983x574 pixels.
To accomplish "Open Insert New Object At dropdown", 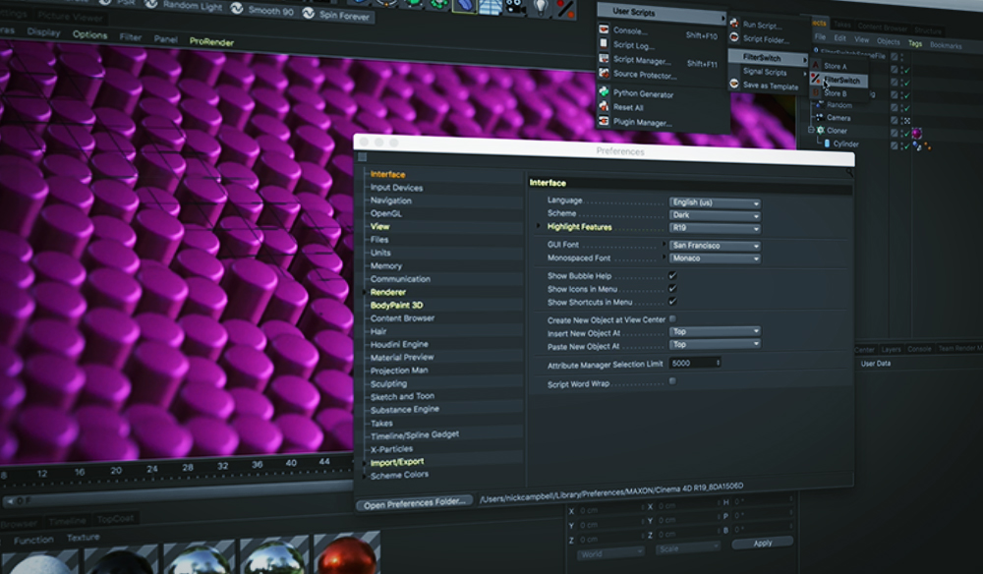I will point(715,331).
